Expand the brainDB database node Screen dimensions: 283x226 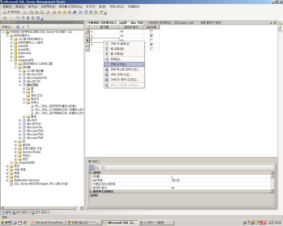[11, 46]
